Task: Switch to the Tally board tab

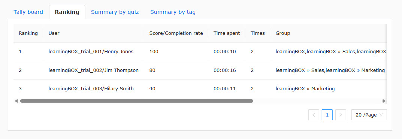Action: click(x=28, y=12)
